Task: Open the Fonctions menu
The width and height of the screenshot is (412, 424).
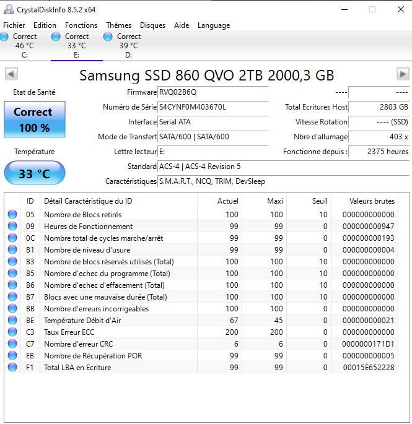Action: [81, 25]
